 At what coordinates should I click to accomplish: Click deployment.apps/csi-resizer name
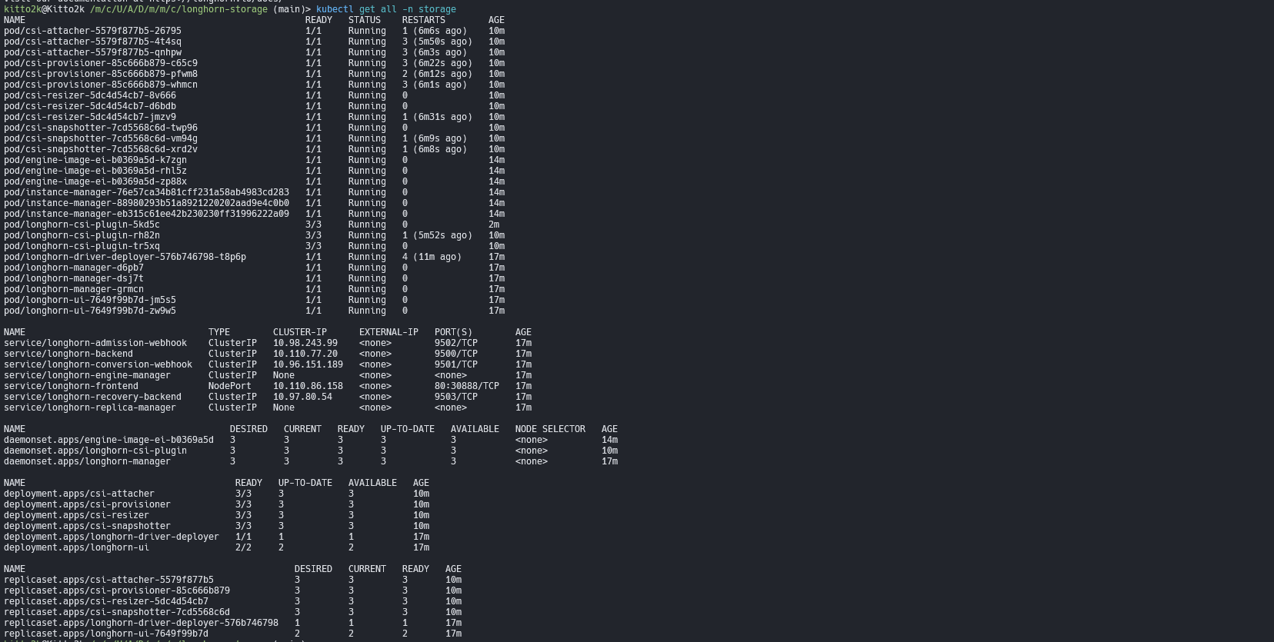point(76,515)
